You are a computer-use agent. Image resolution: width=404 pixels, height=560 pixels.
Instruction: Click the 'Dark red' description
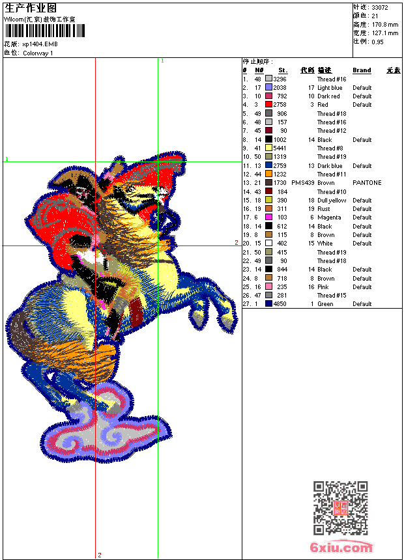(328, 96)
